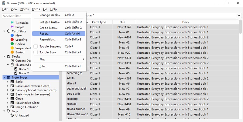Tick the Toggle Bury checkbox
The width and height of the screenshot is (243, 122).
coord(36,52)
